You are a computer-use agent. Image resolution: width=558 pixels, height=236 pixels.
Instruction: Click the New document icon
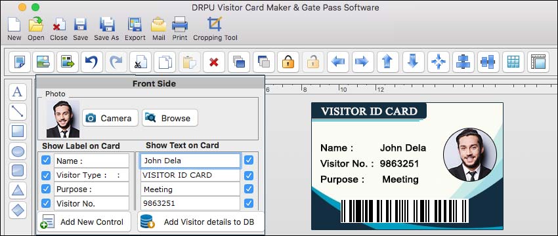tap(14, 24)
